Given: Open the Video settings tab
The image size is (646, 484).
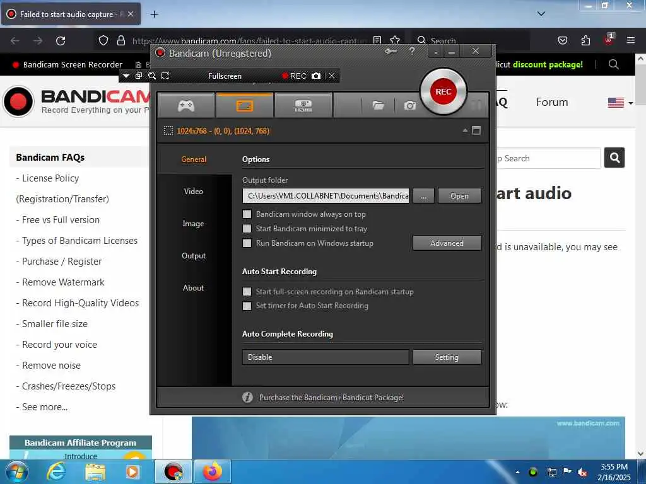Looking at the screenshot, I should point(194,192).
